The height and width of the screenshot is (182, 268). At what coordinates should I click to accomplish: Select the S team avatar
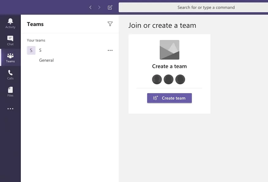(31, 50)
